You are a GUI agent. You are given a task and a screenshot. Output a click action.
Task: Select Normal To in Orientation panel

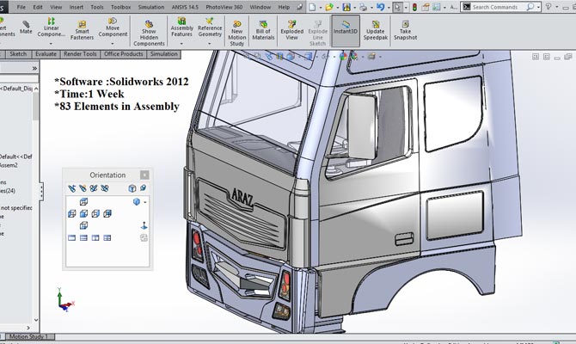point(144,225)
